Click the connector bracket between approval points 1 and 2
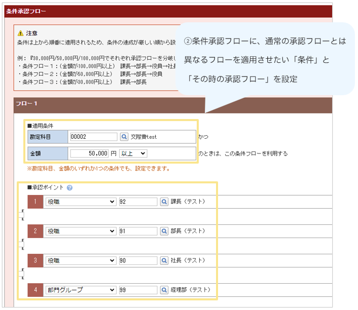The width and height of the screenshot is (358, 310). (22, 216)
